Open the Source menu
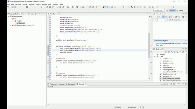 pyautogui.click(x=25, y=5)
